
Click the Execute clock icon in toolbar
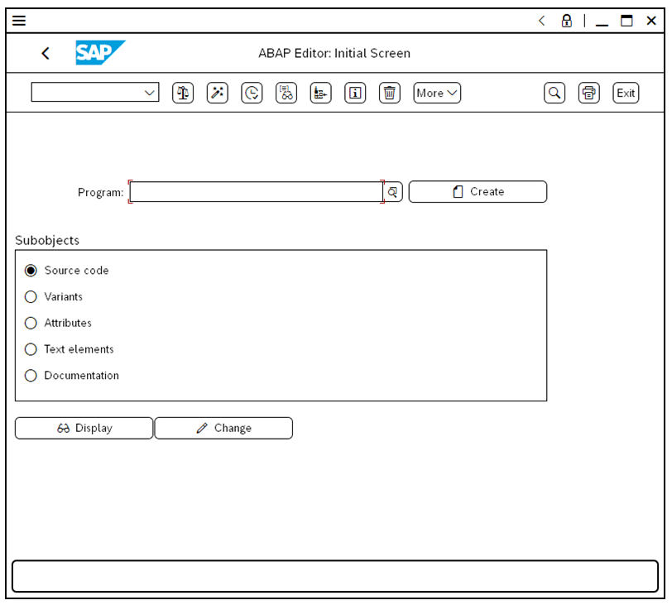click(x=252, y=94)
